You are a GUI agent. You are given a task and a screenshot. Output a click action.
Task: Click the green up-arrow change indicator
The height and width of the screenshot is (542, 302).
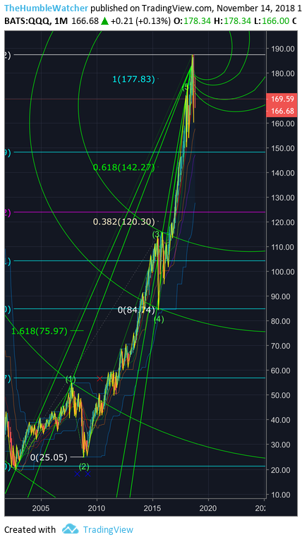(105, 21)
